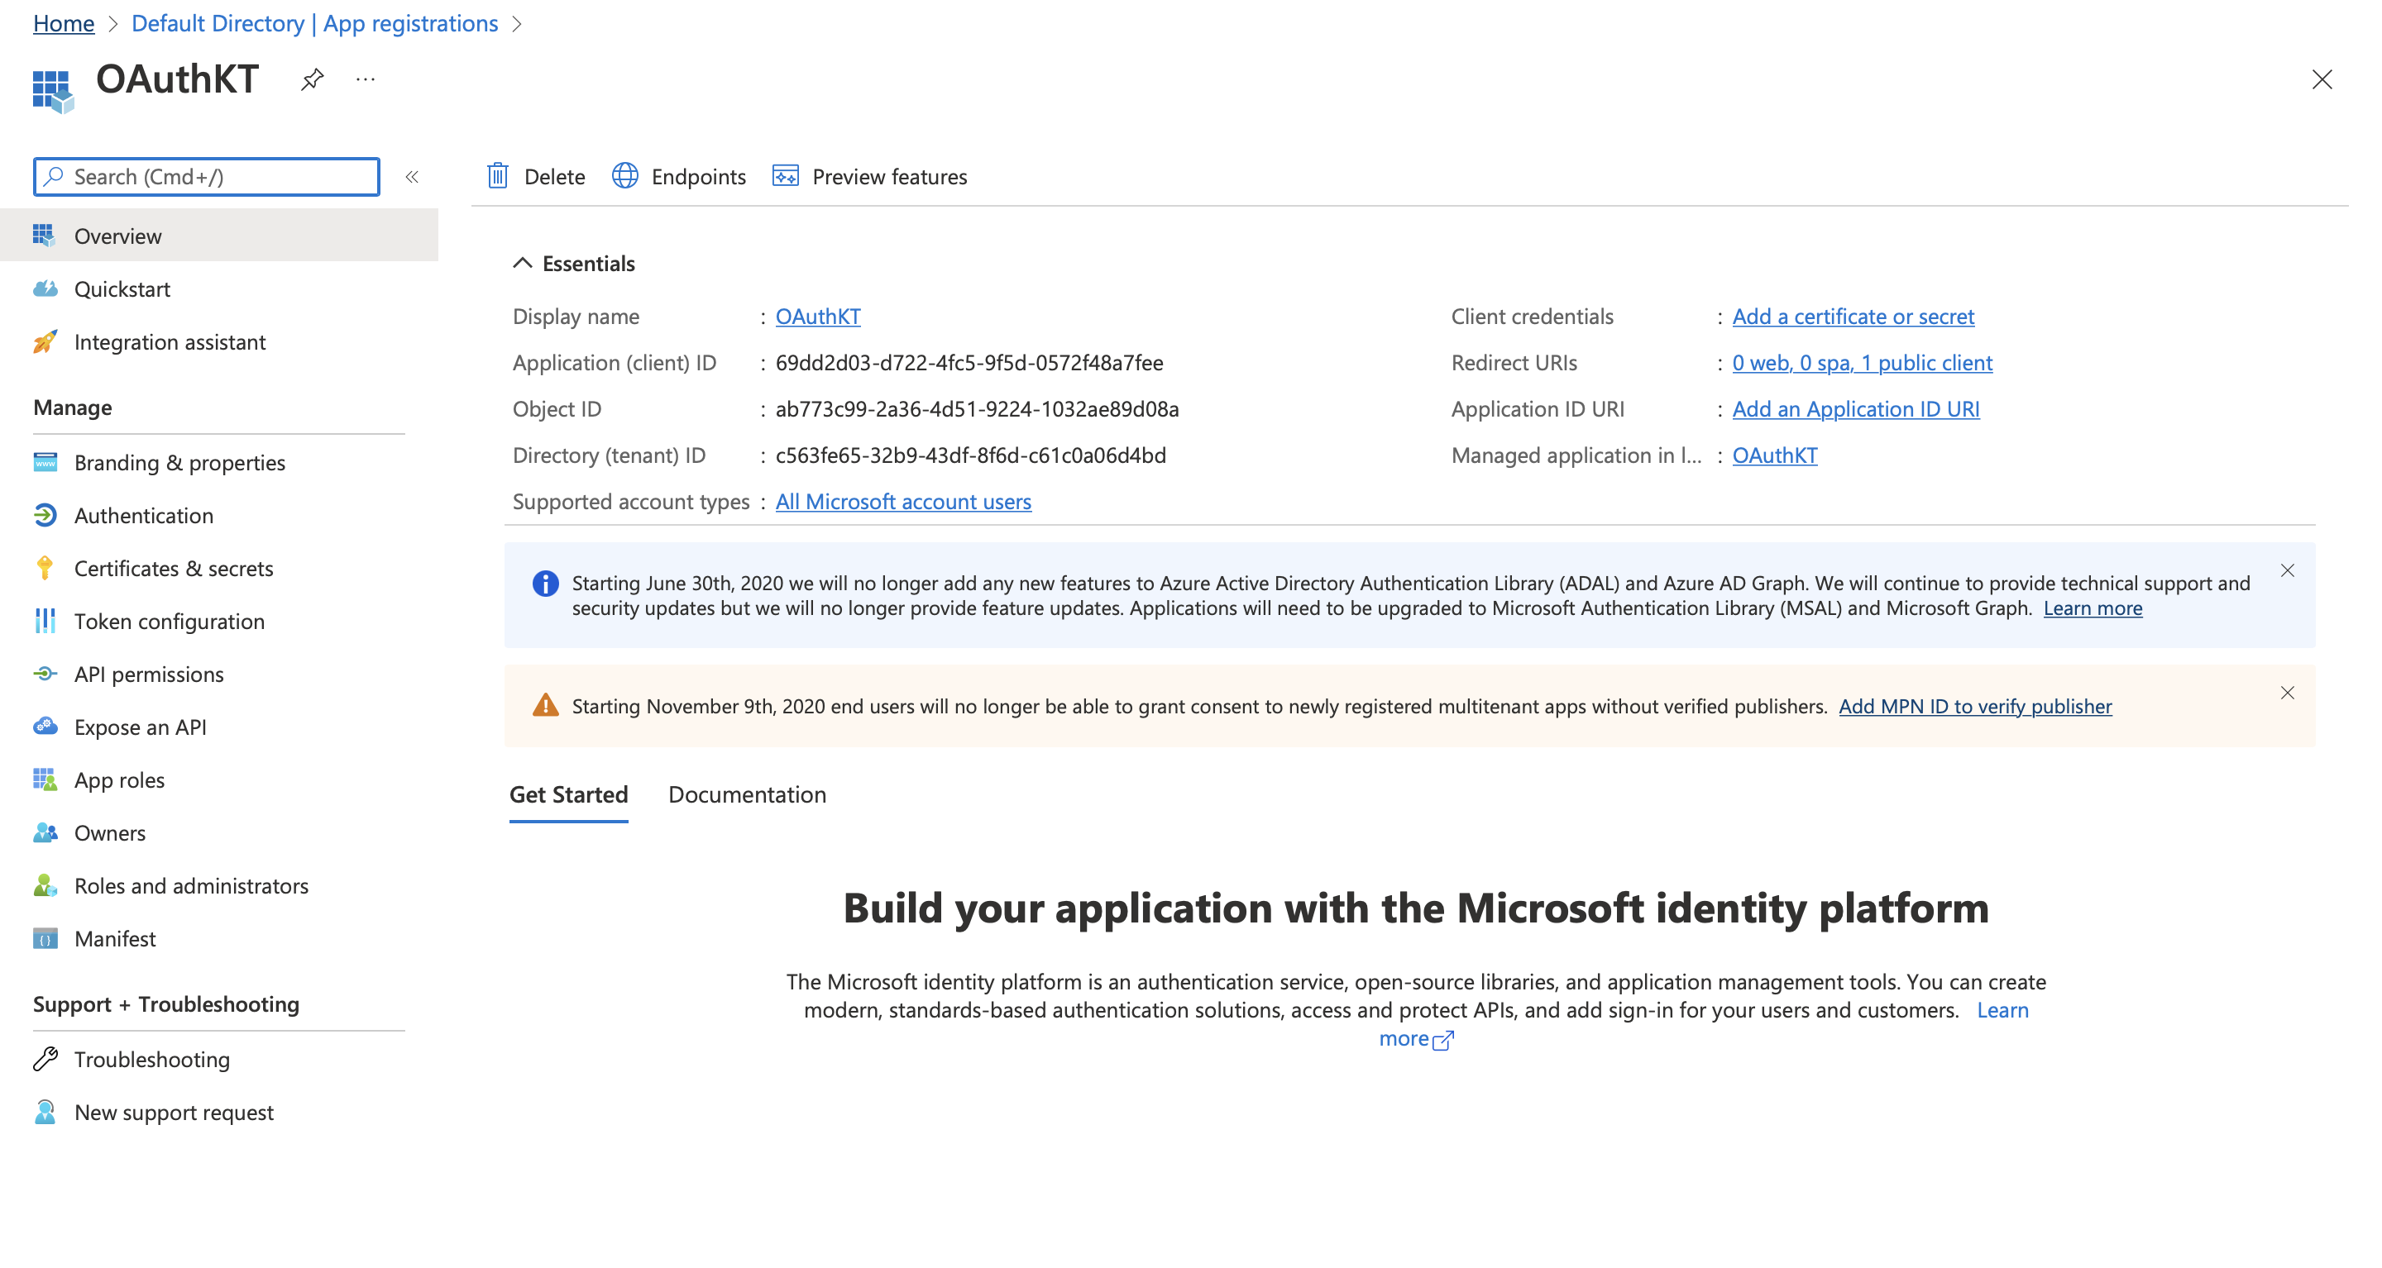Click the Overview grid icon
Viewport: 2382px width, 1268px height.
coord(45,236)
